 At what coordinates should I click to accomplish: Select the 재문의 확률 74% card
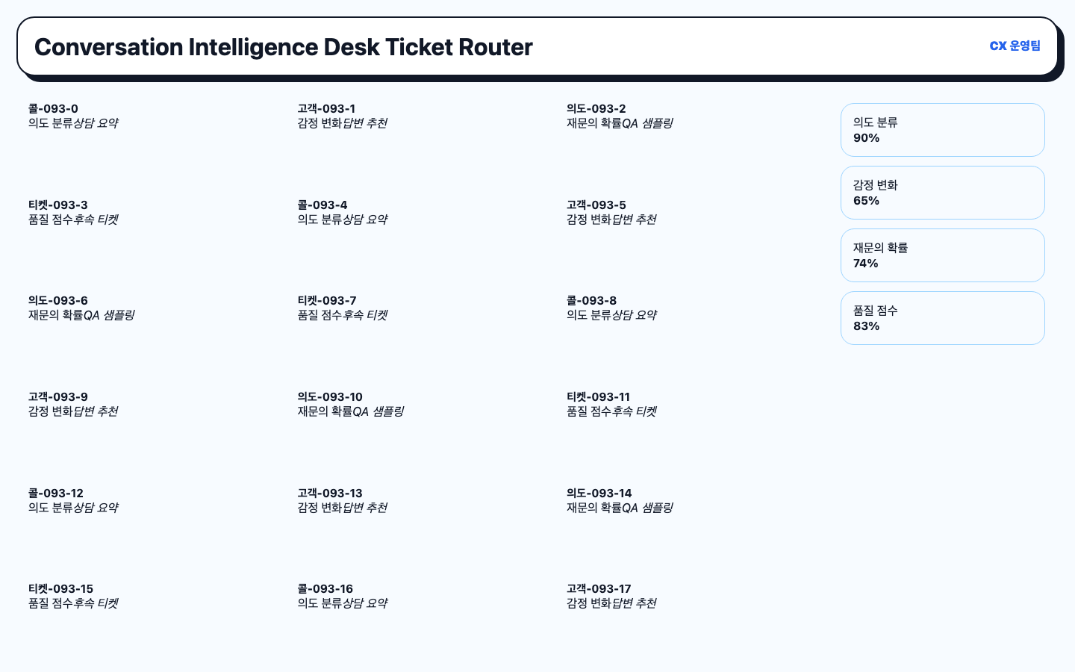tap(942, 255)
